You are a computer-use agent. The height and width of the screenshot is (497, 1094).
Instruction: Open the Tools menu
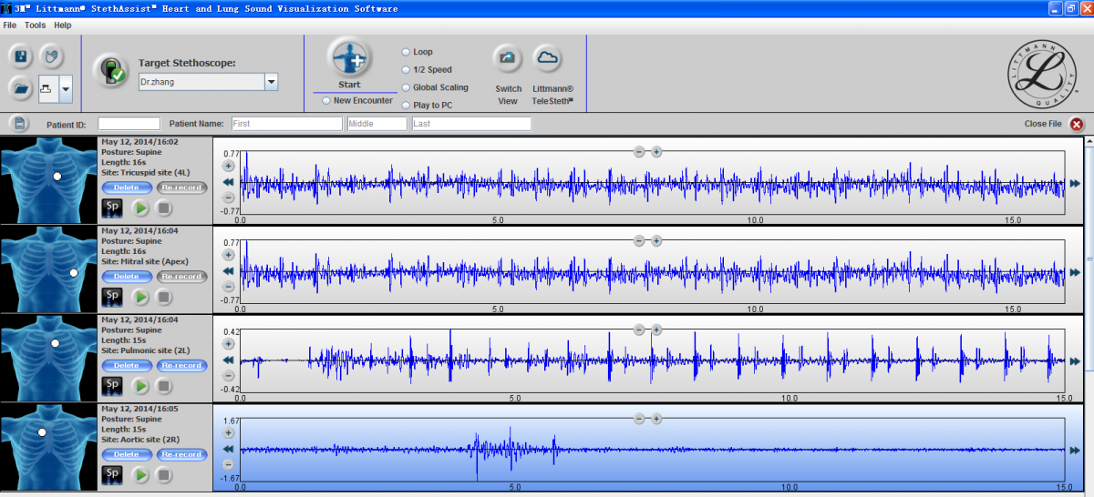(36, 25)
